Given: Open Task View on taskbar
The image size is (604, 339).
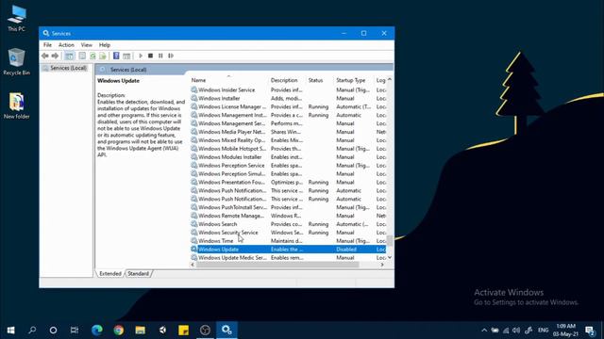Looking at the screenshot, I should tap(75, 331).
